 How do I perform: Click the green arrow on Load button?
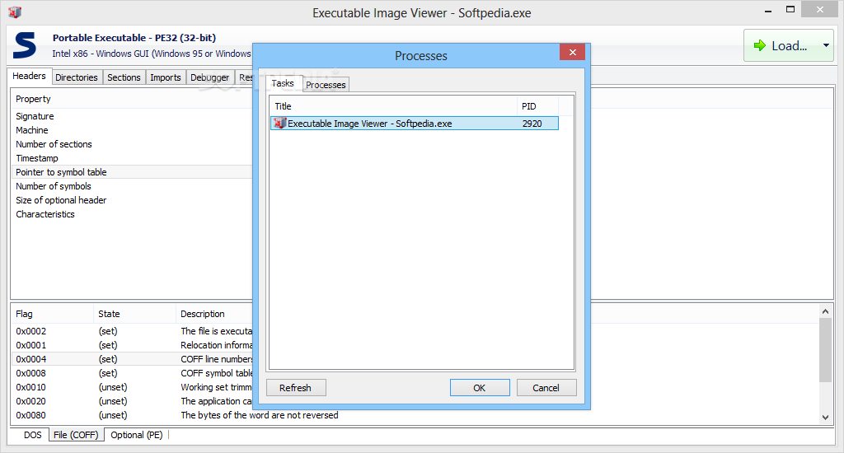click(x=759, y=46)
